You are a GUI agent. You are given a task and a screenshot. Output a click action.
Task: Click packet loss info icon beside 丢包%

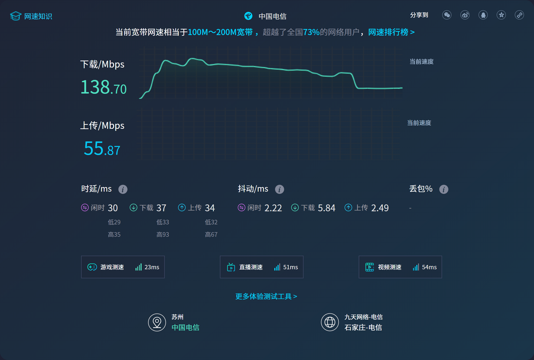444,189
